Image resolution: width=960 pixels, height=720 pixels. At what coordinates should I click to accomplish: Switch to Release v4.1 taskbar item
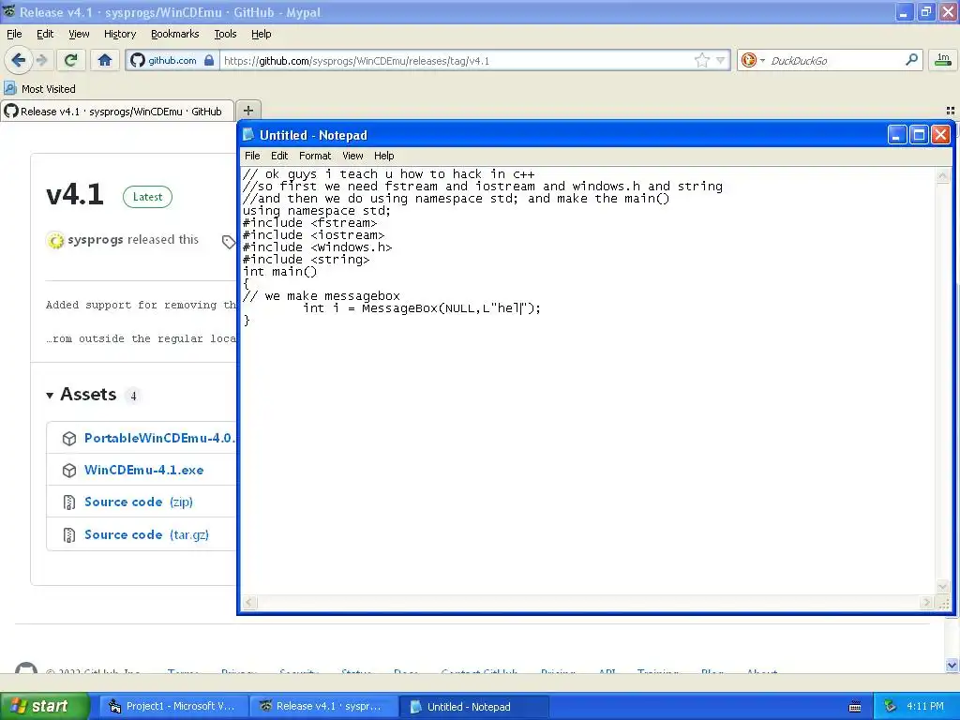tap(323, 706)
